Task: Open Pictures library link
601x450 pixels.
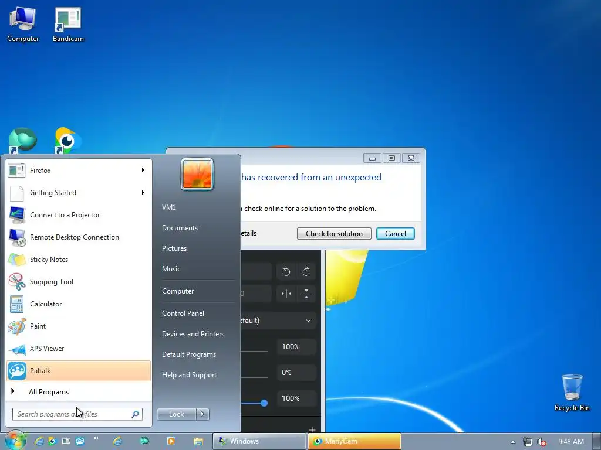Action: [174, 248]
